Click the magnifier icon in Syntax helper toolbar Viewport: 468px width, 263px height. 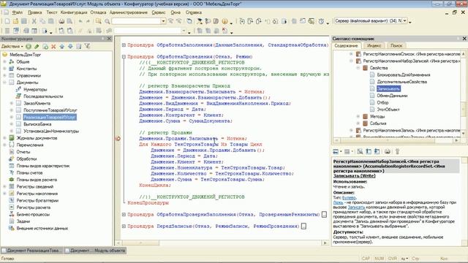(x=360, y=151)
